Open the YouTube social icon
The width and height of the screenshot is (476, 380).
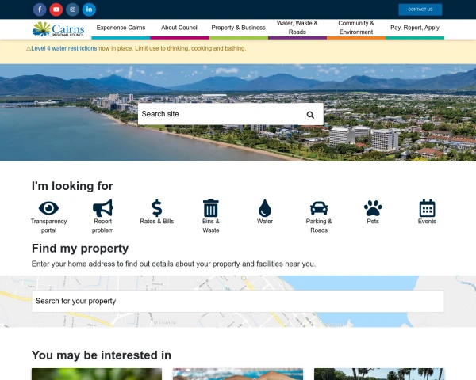point(56,9)
